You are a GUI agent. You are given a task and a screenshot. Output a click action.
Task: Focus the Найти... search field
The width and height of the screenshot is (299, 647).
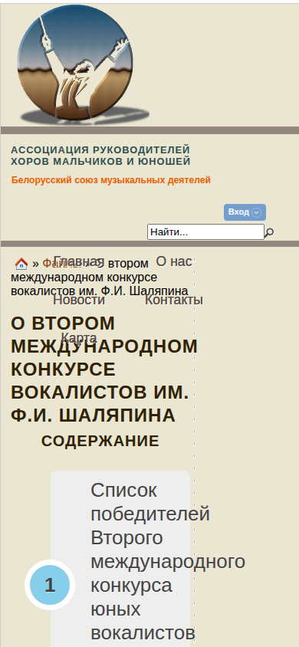click(205, 232)
